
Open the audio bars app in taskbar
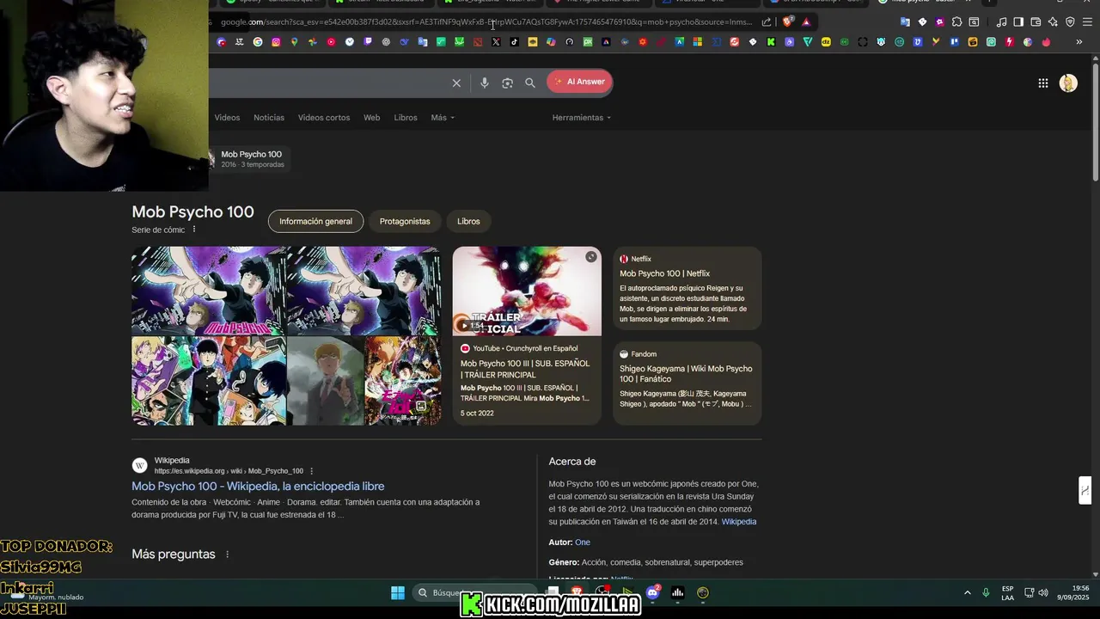(678, 592)
